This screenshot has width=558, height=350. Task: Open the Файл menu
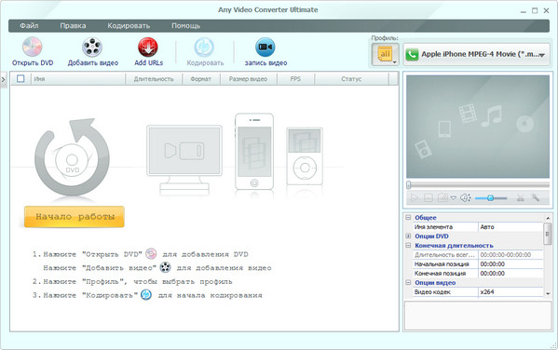pyautogui.click(x=29, y=26)
